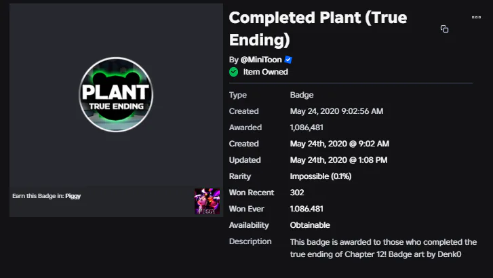
Task: Click the Piggy game thumbnail
Action: coord(207,202)
